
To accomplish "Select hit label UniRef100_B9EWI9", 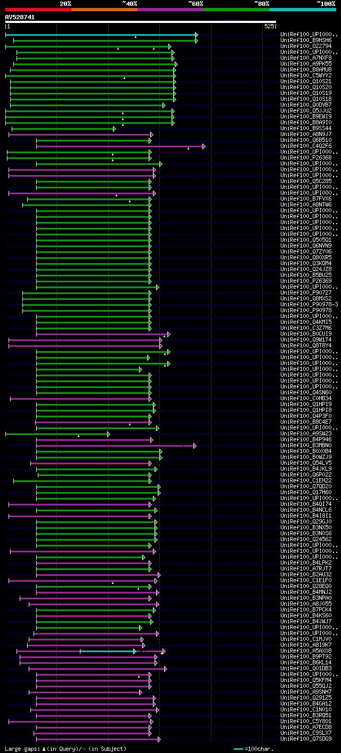I will coord(306,116).
